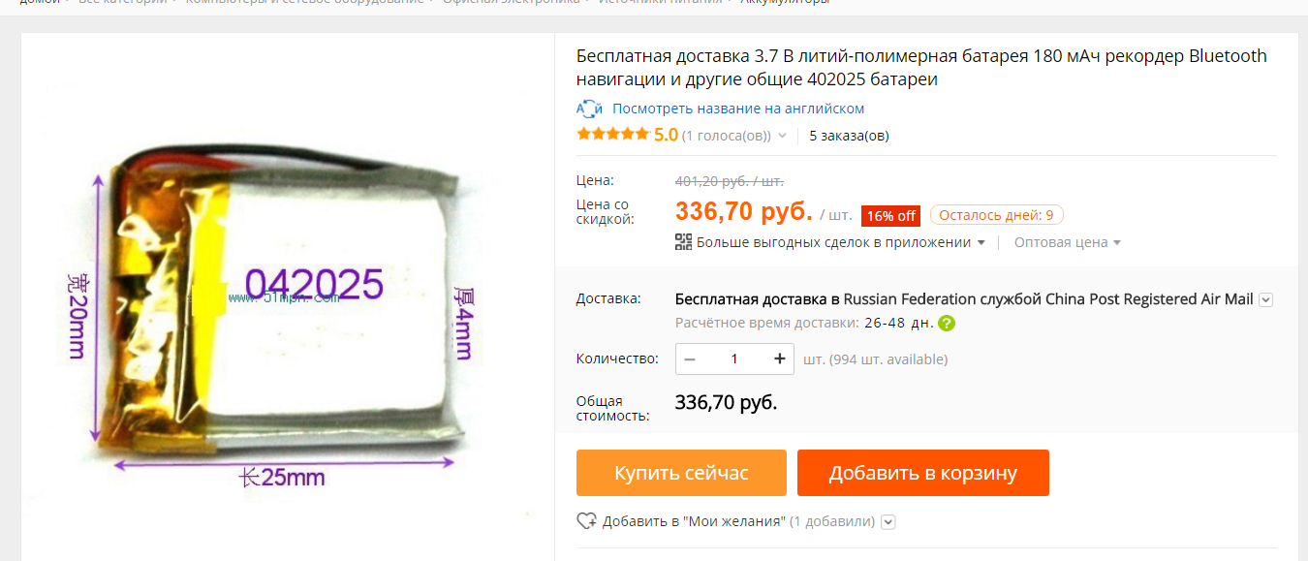Viewport: 1308px width, 561px height.
Task: Click the QR code icon for app deals
Action: click(x=683, y=242)
